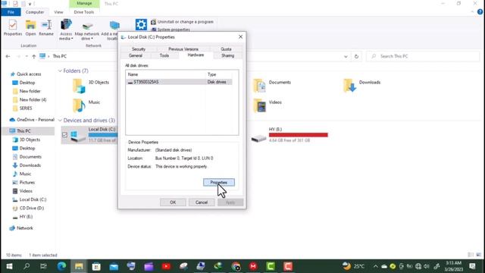Open the File ribbon tab
Image resolution: width=485 pixels, height=273 pixels.
coord(11,12)
